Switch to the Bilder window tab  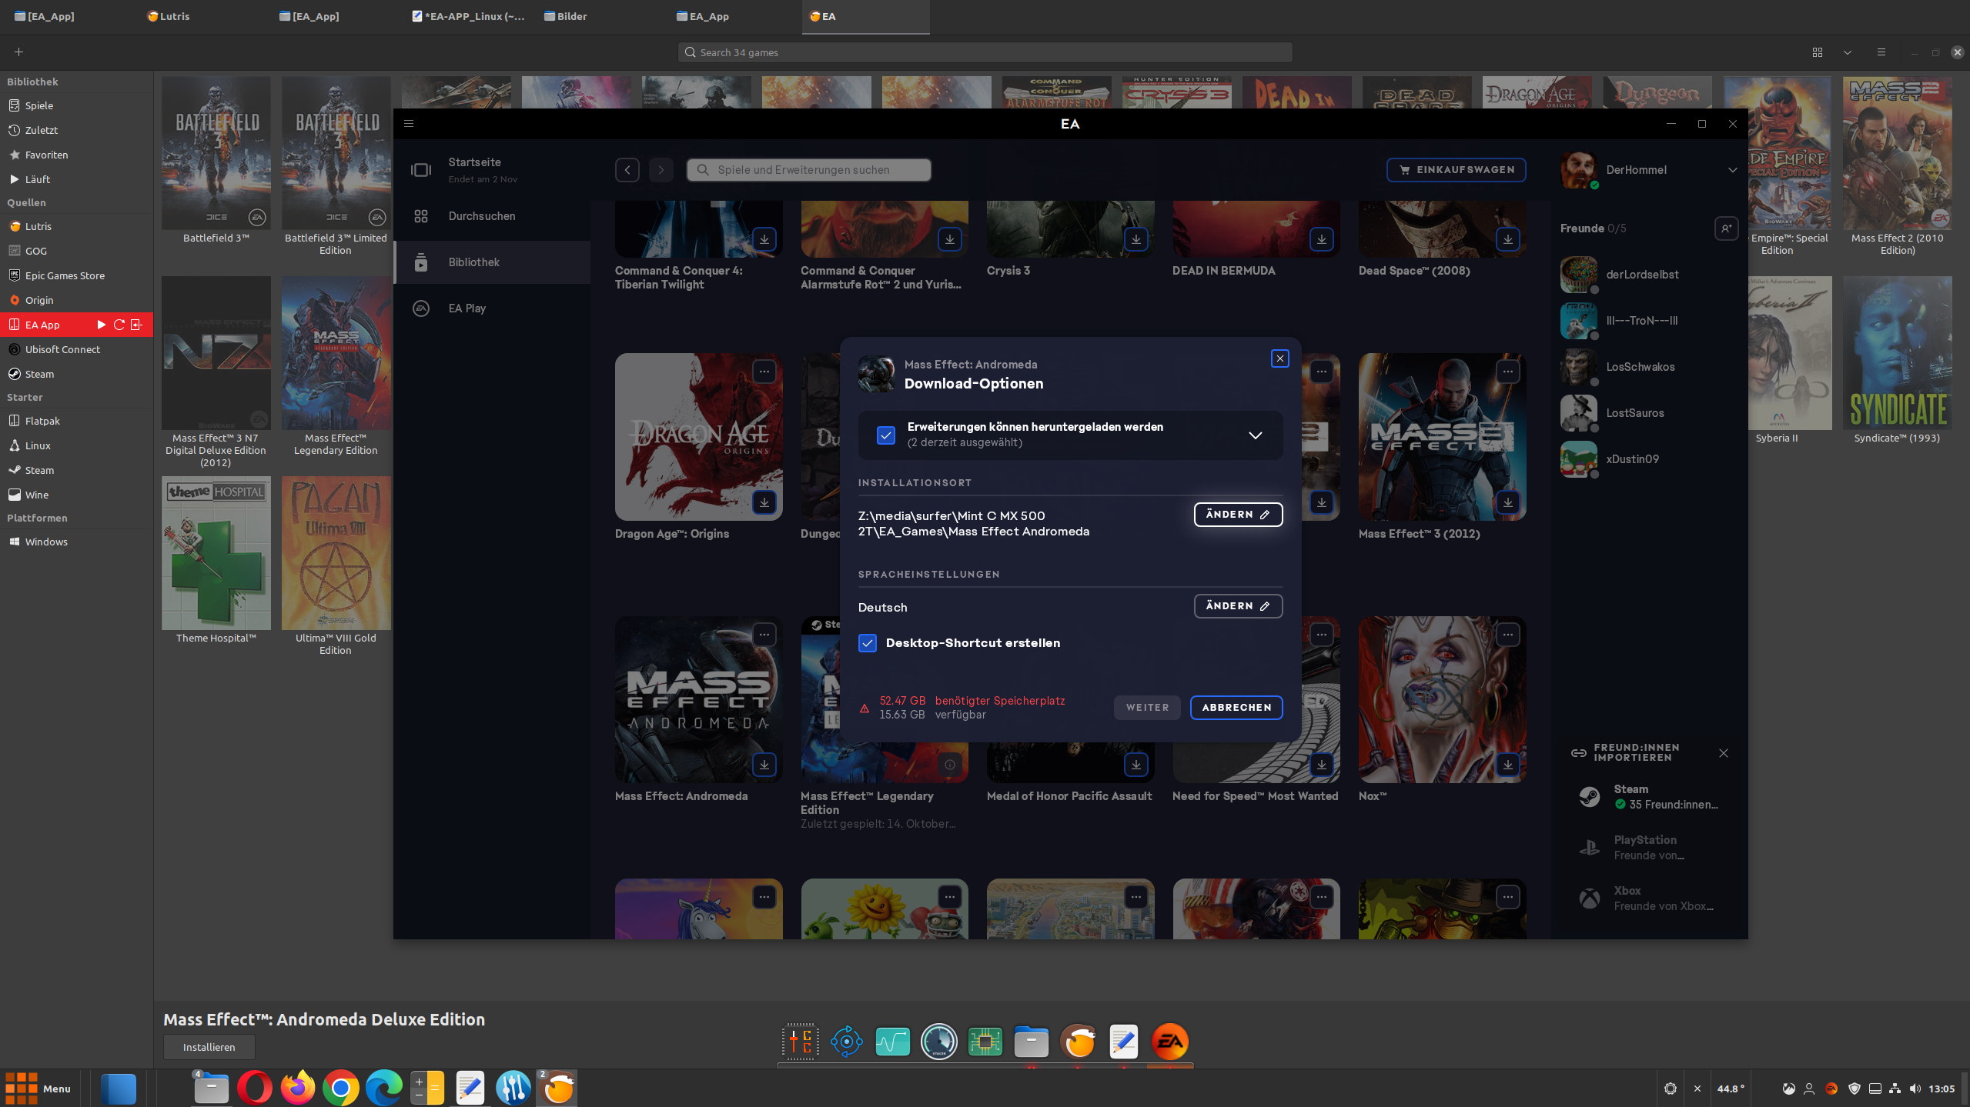[571, 16]
